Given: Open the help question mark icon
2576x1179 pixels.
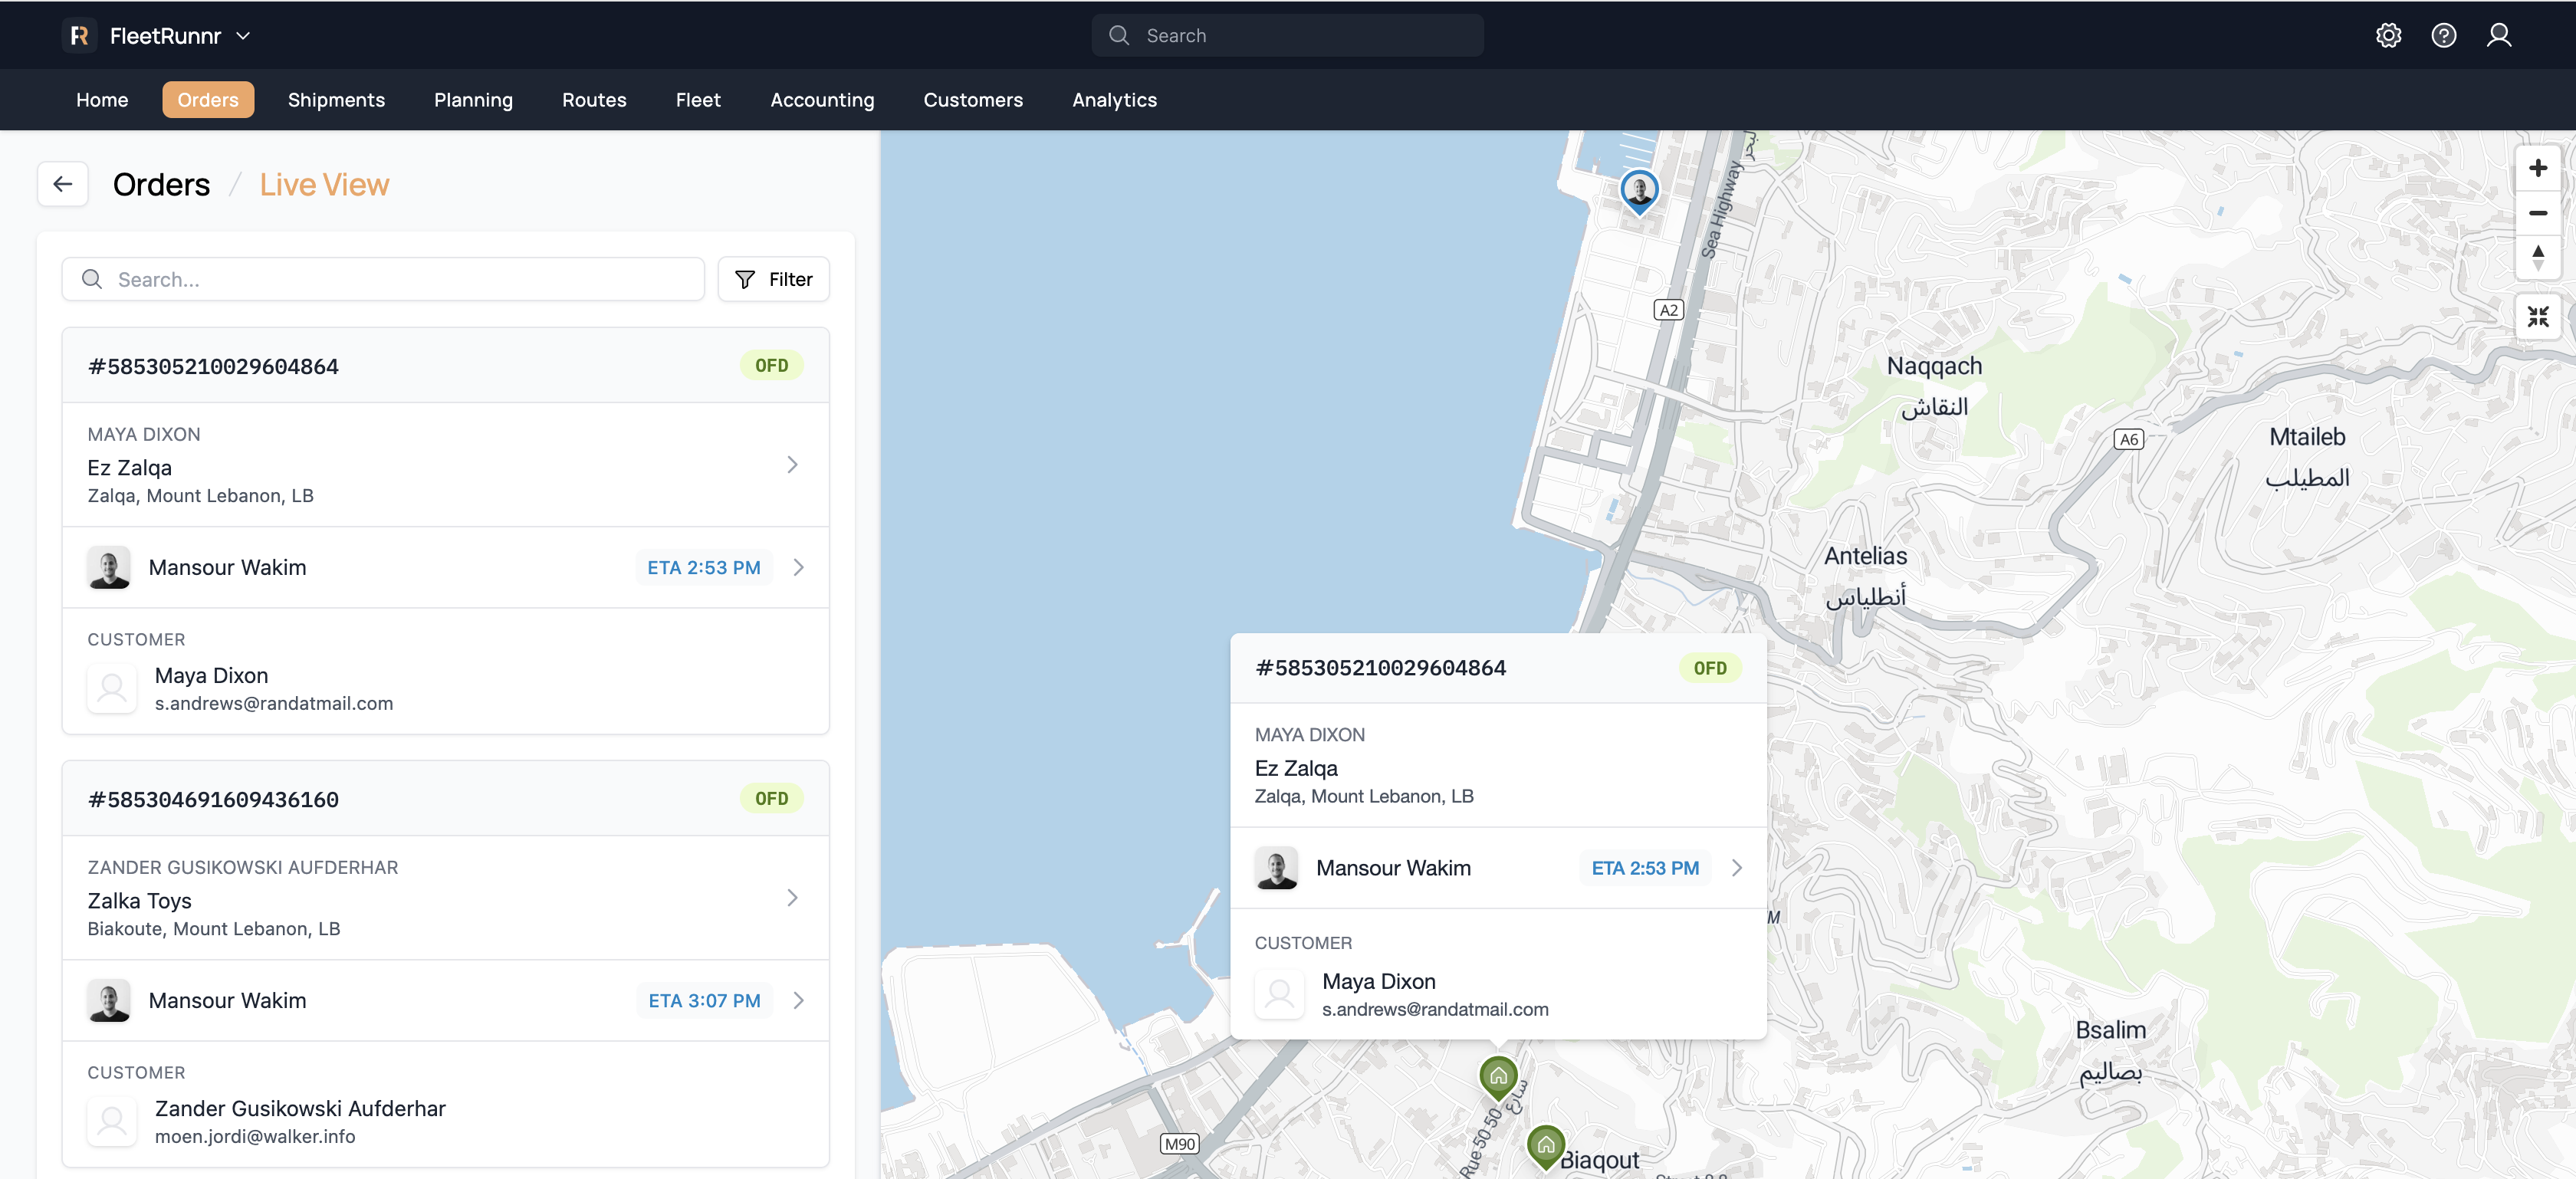Looking at the screenshot, I should [x=2443, y=36].
